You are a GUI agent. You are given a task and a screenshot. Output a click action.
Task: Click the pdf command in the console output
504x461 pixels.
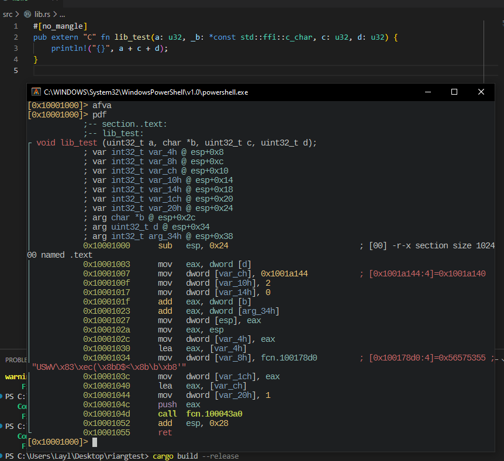click(x=100, y=115)
